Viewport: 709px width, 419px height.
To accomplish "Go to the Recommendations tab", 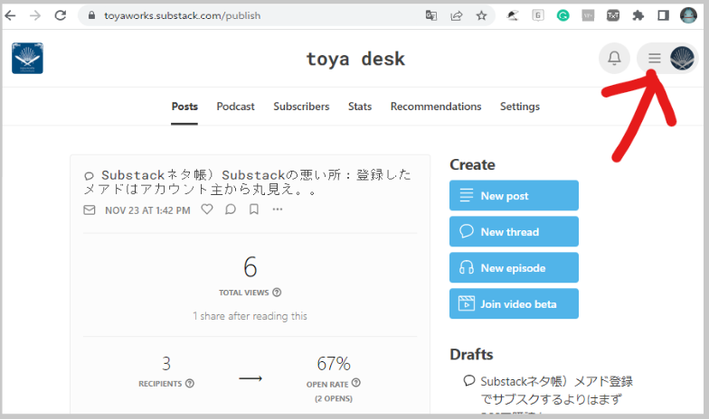I will [436, 107].
